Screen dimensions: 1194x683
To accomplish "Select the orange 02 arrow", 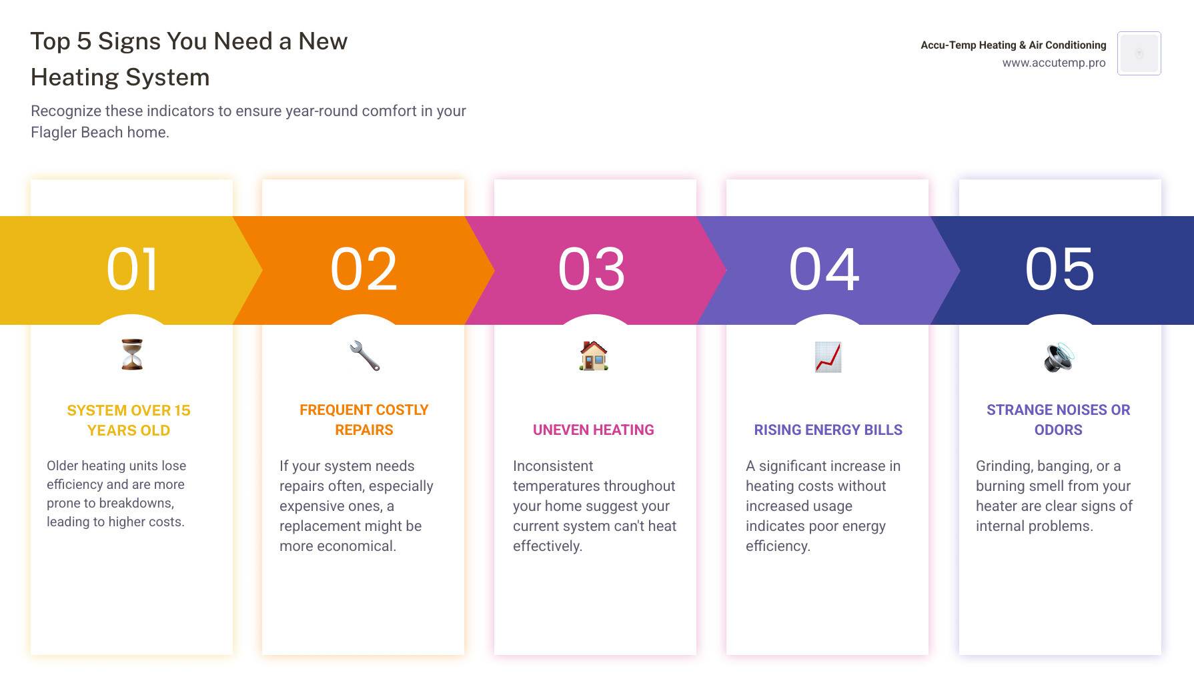I will (364, 270).
